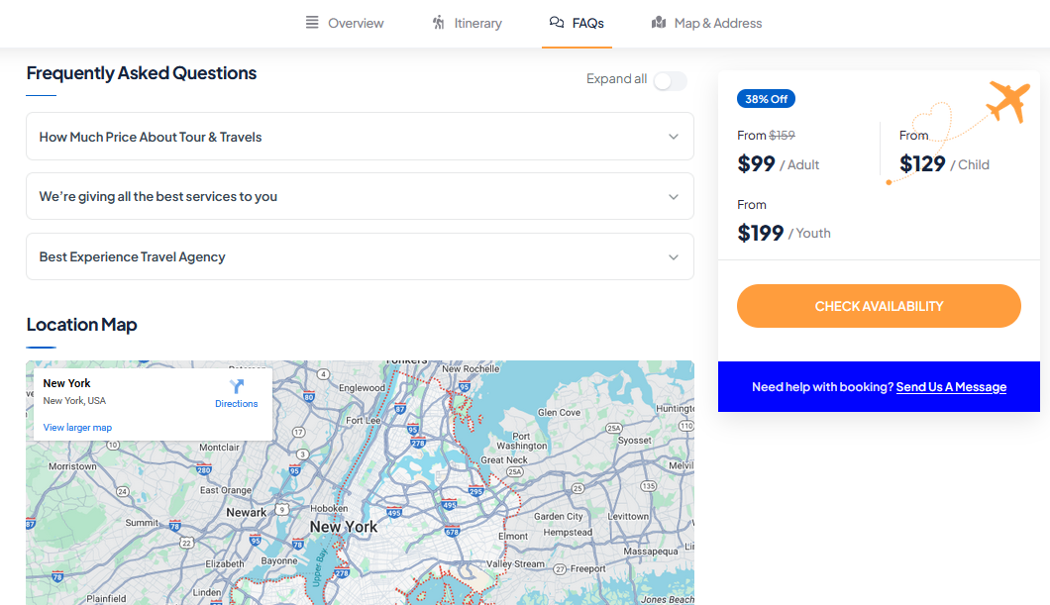
Task: Click 'New York, USA' address text
Action: pos(74,400)
